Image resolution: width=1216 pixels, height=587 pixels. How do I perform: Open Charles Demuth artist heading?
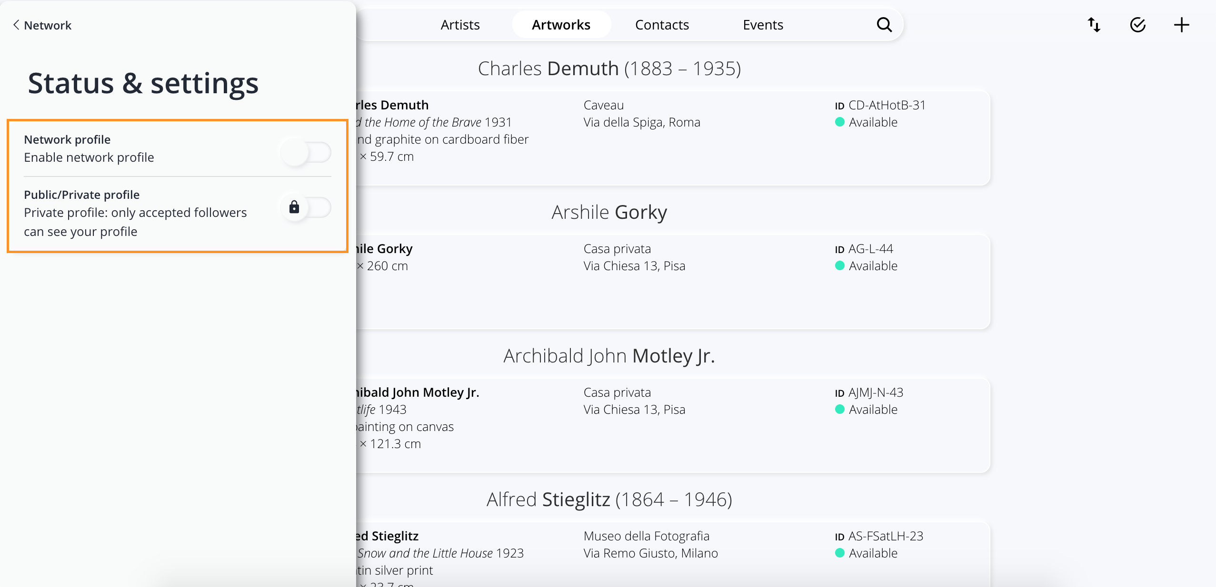click(x=609, y=68)
